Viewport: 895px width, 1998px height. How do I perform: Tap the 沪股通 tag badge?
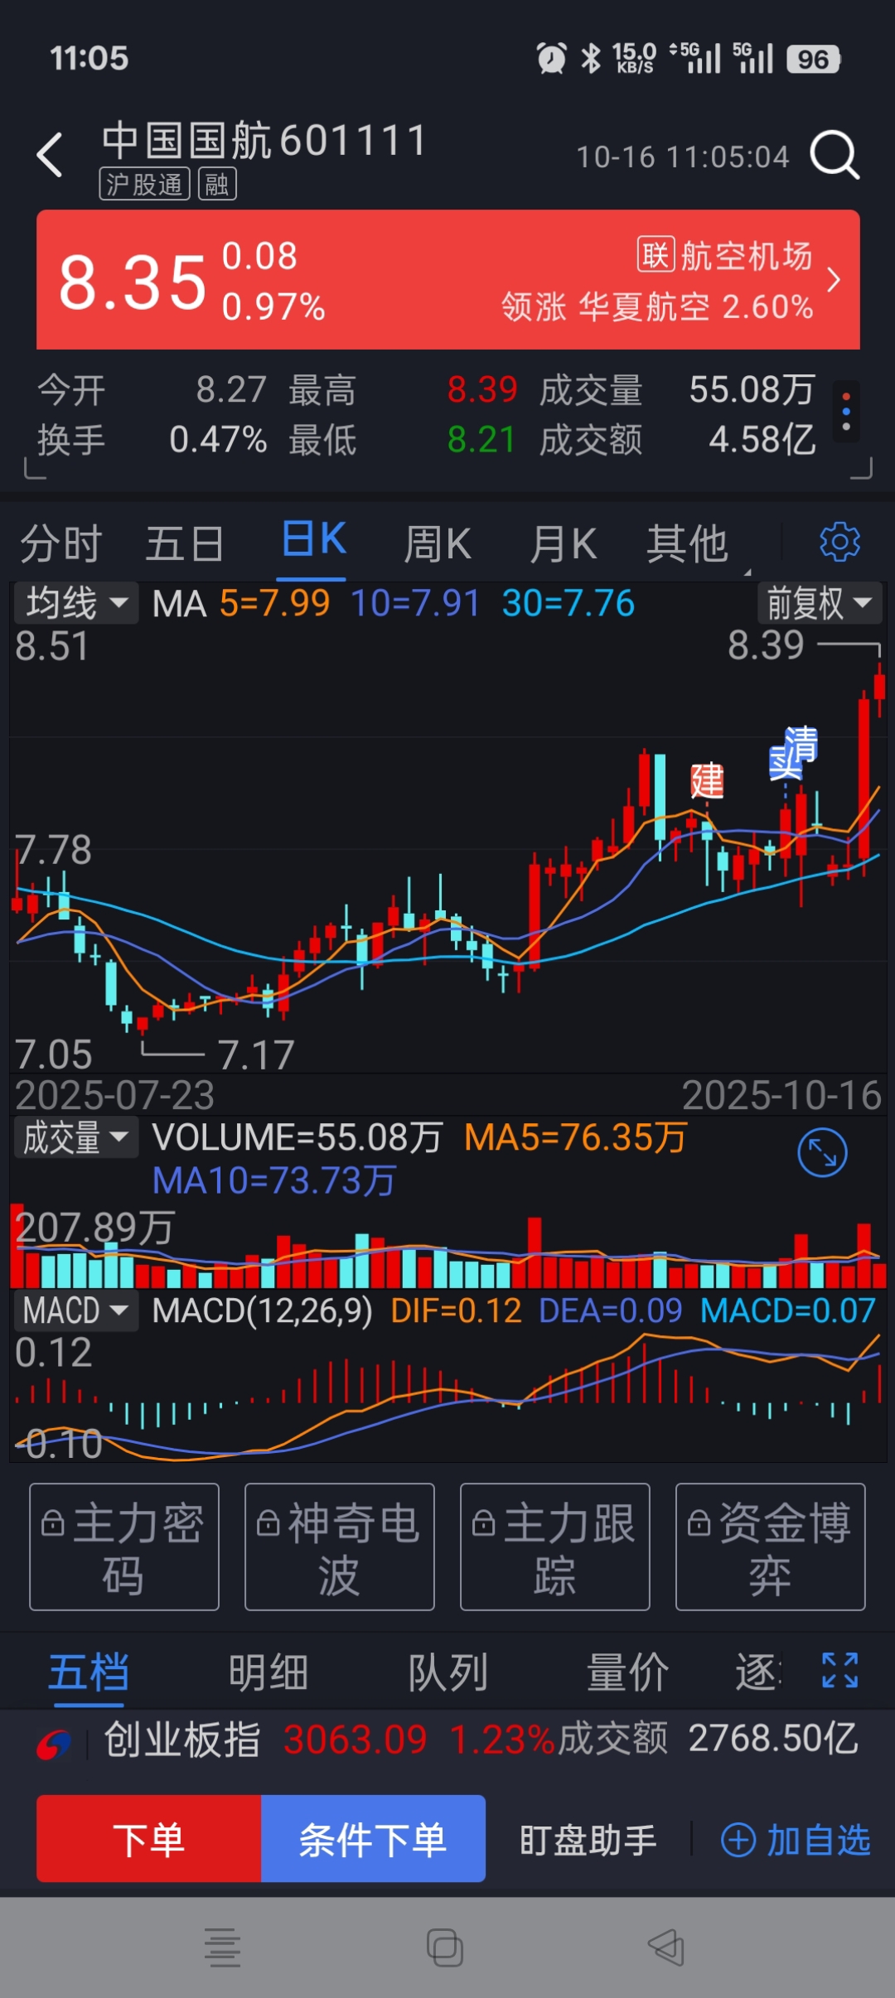pos(145,184)
